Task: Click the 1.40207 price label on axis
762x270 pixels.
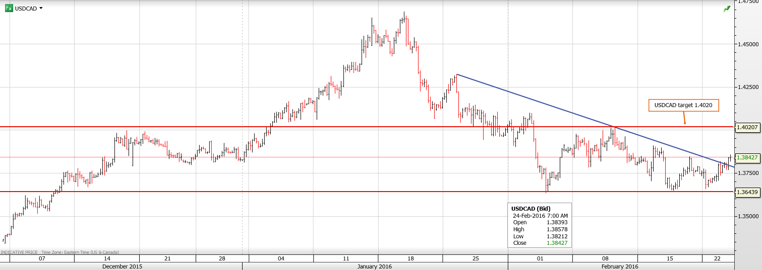Action: tap(748, 127)
